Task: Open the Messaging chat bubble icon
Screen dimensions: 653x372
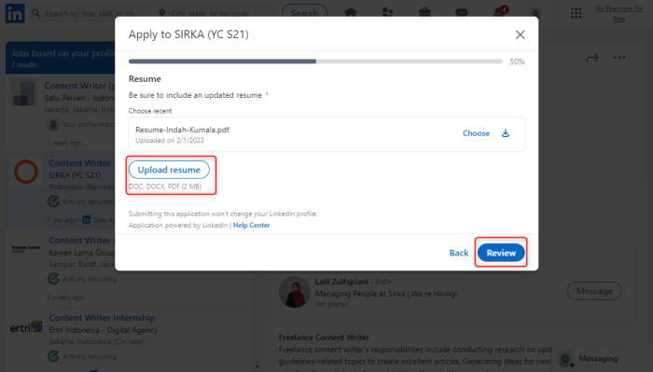Action: [462, 12]
